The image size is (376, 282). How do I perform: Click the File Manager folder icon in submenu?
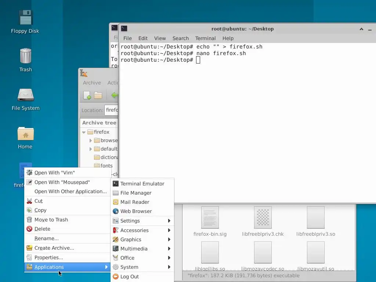[116, 193]
